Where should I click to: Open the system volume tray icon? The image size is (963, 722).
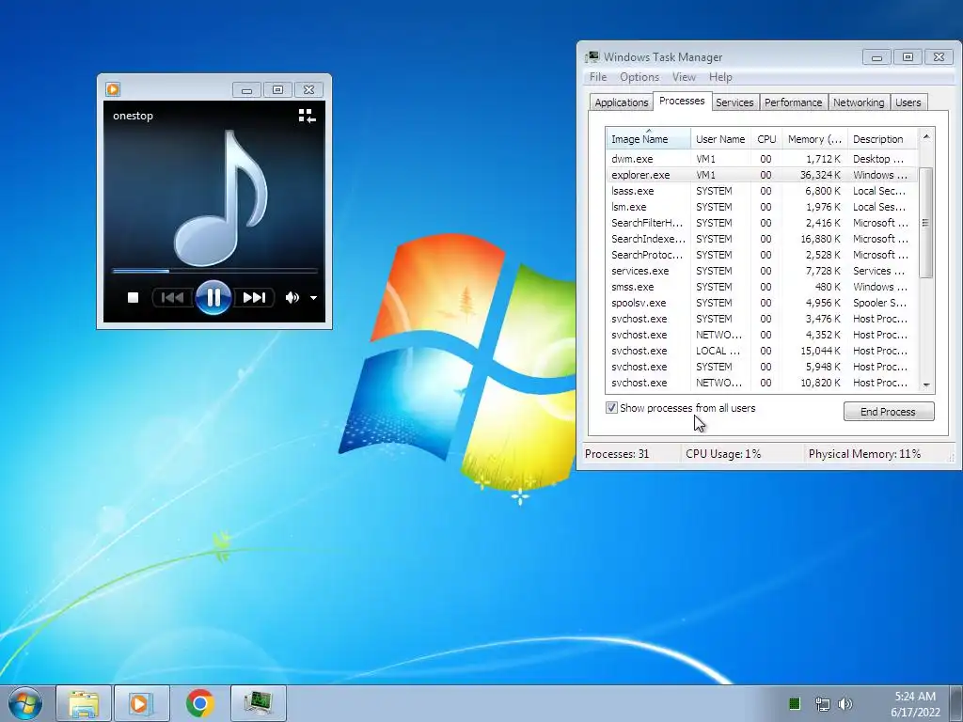click(x=845, y=704)
